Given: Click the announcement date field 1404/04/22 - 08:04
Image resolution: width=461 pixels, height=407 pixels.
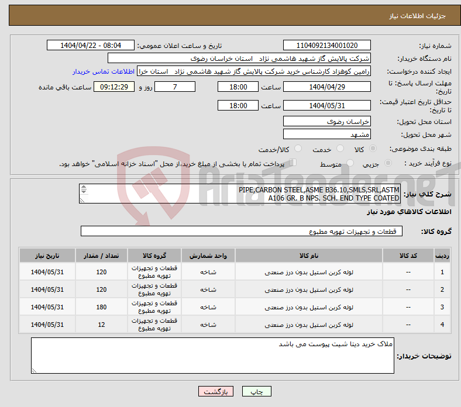Looking at the screenshot, I should click(91, 46).
